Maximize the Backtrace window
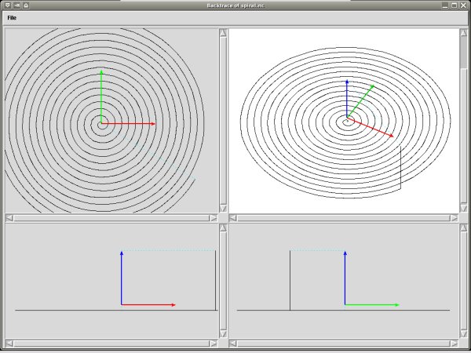Image resolution: width=471 pixels, height=353 pixels. click(x=455, y=5)
